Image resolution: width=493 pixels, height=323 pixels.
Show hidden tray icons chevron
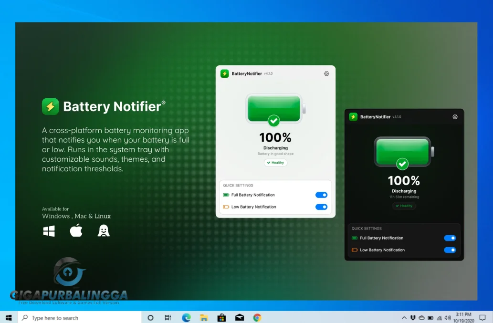click(x=404, y=318)
